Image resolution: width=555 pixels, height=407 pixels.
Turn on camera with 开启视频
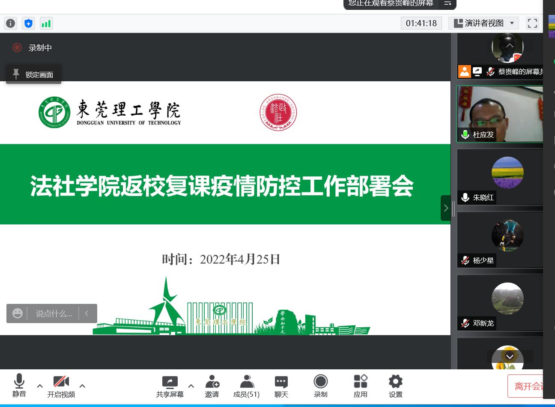[x=61, y=386]
